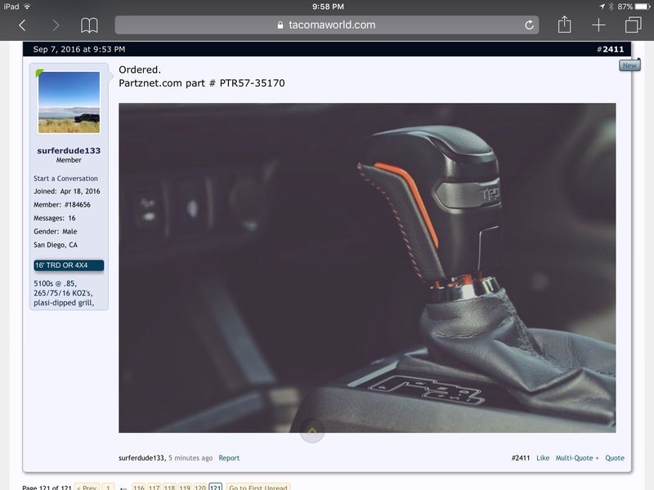Click Start a Conversation link
654x490 pixels.
point(66,178)
